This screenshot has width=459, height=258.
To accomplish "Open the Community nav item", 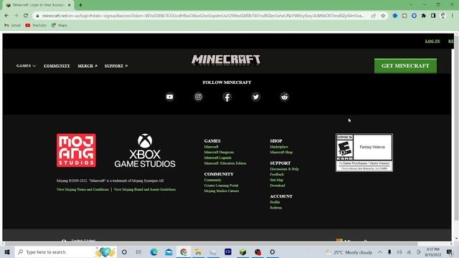I will click(x=57, y=66).
